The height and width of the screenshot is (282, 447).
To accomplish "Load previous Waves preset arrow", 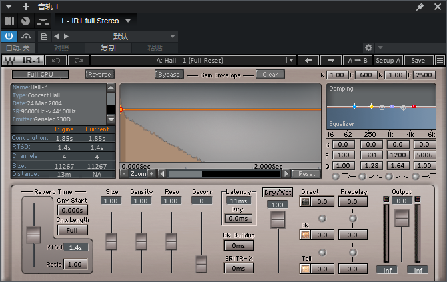I will pos(308,61).
